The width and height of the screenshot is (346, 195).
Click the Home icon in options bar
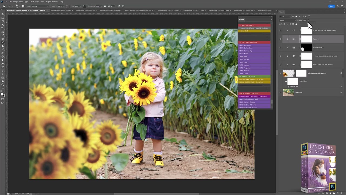pos(4,6)
